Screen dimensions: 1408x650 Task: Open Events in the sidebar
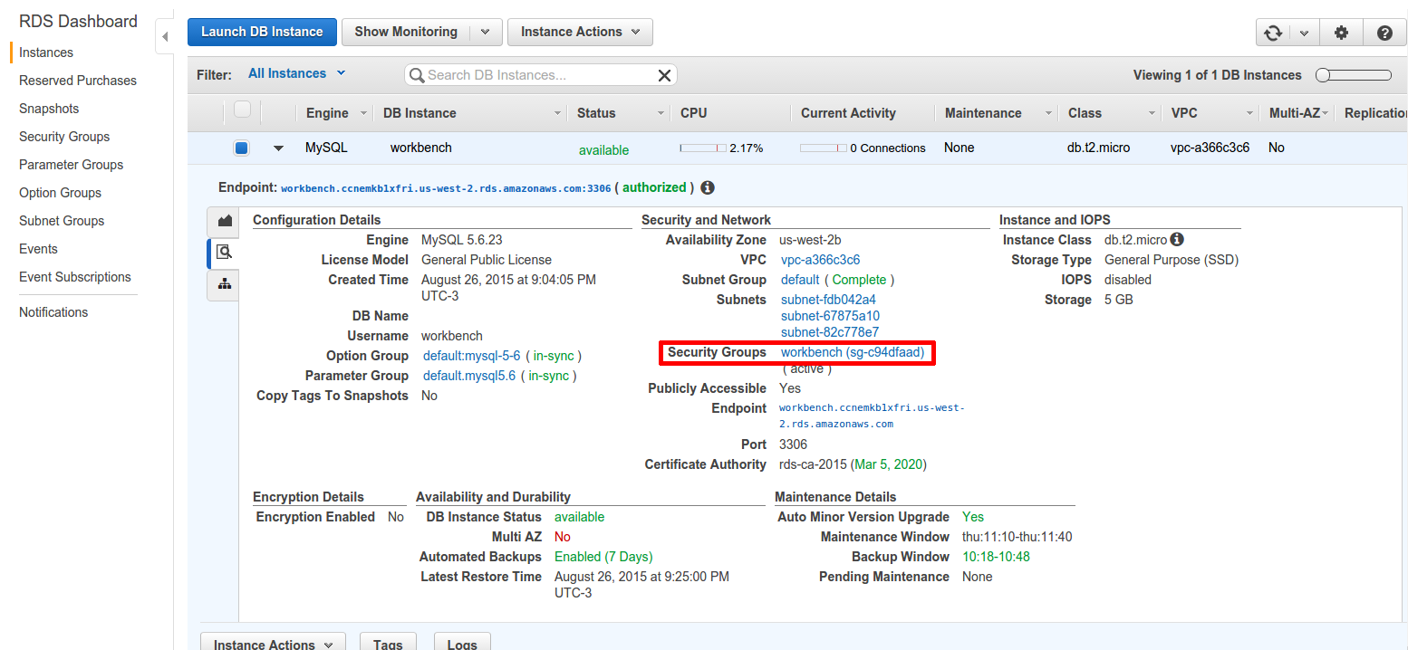[38, 249]
